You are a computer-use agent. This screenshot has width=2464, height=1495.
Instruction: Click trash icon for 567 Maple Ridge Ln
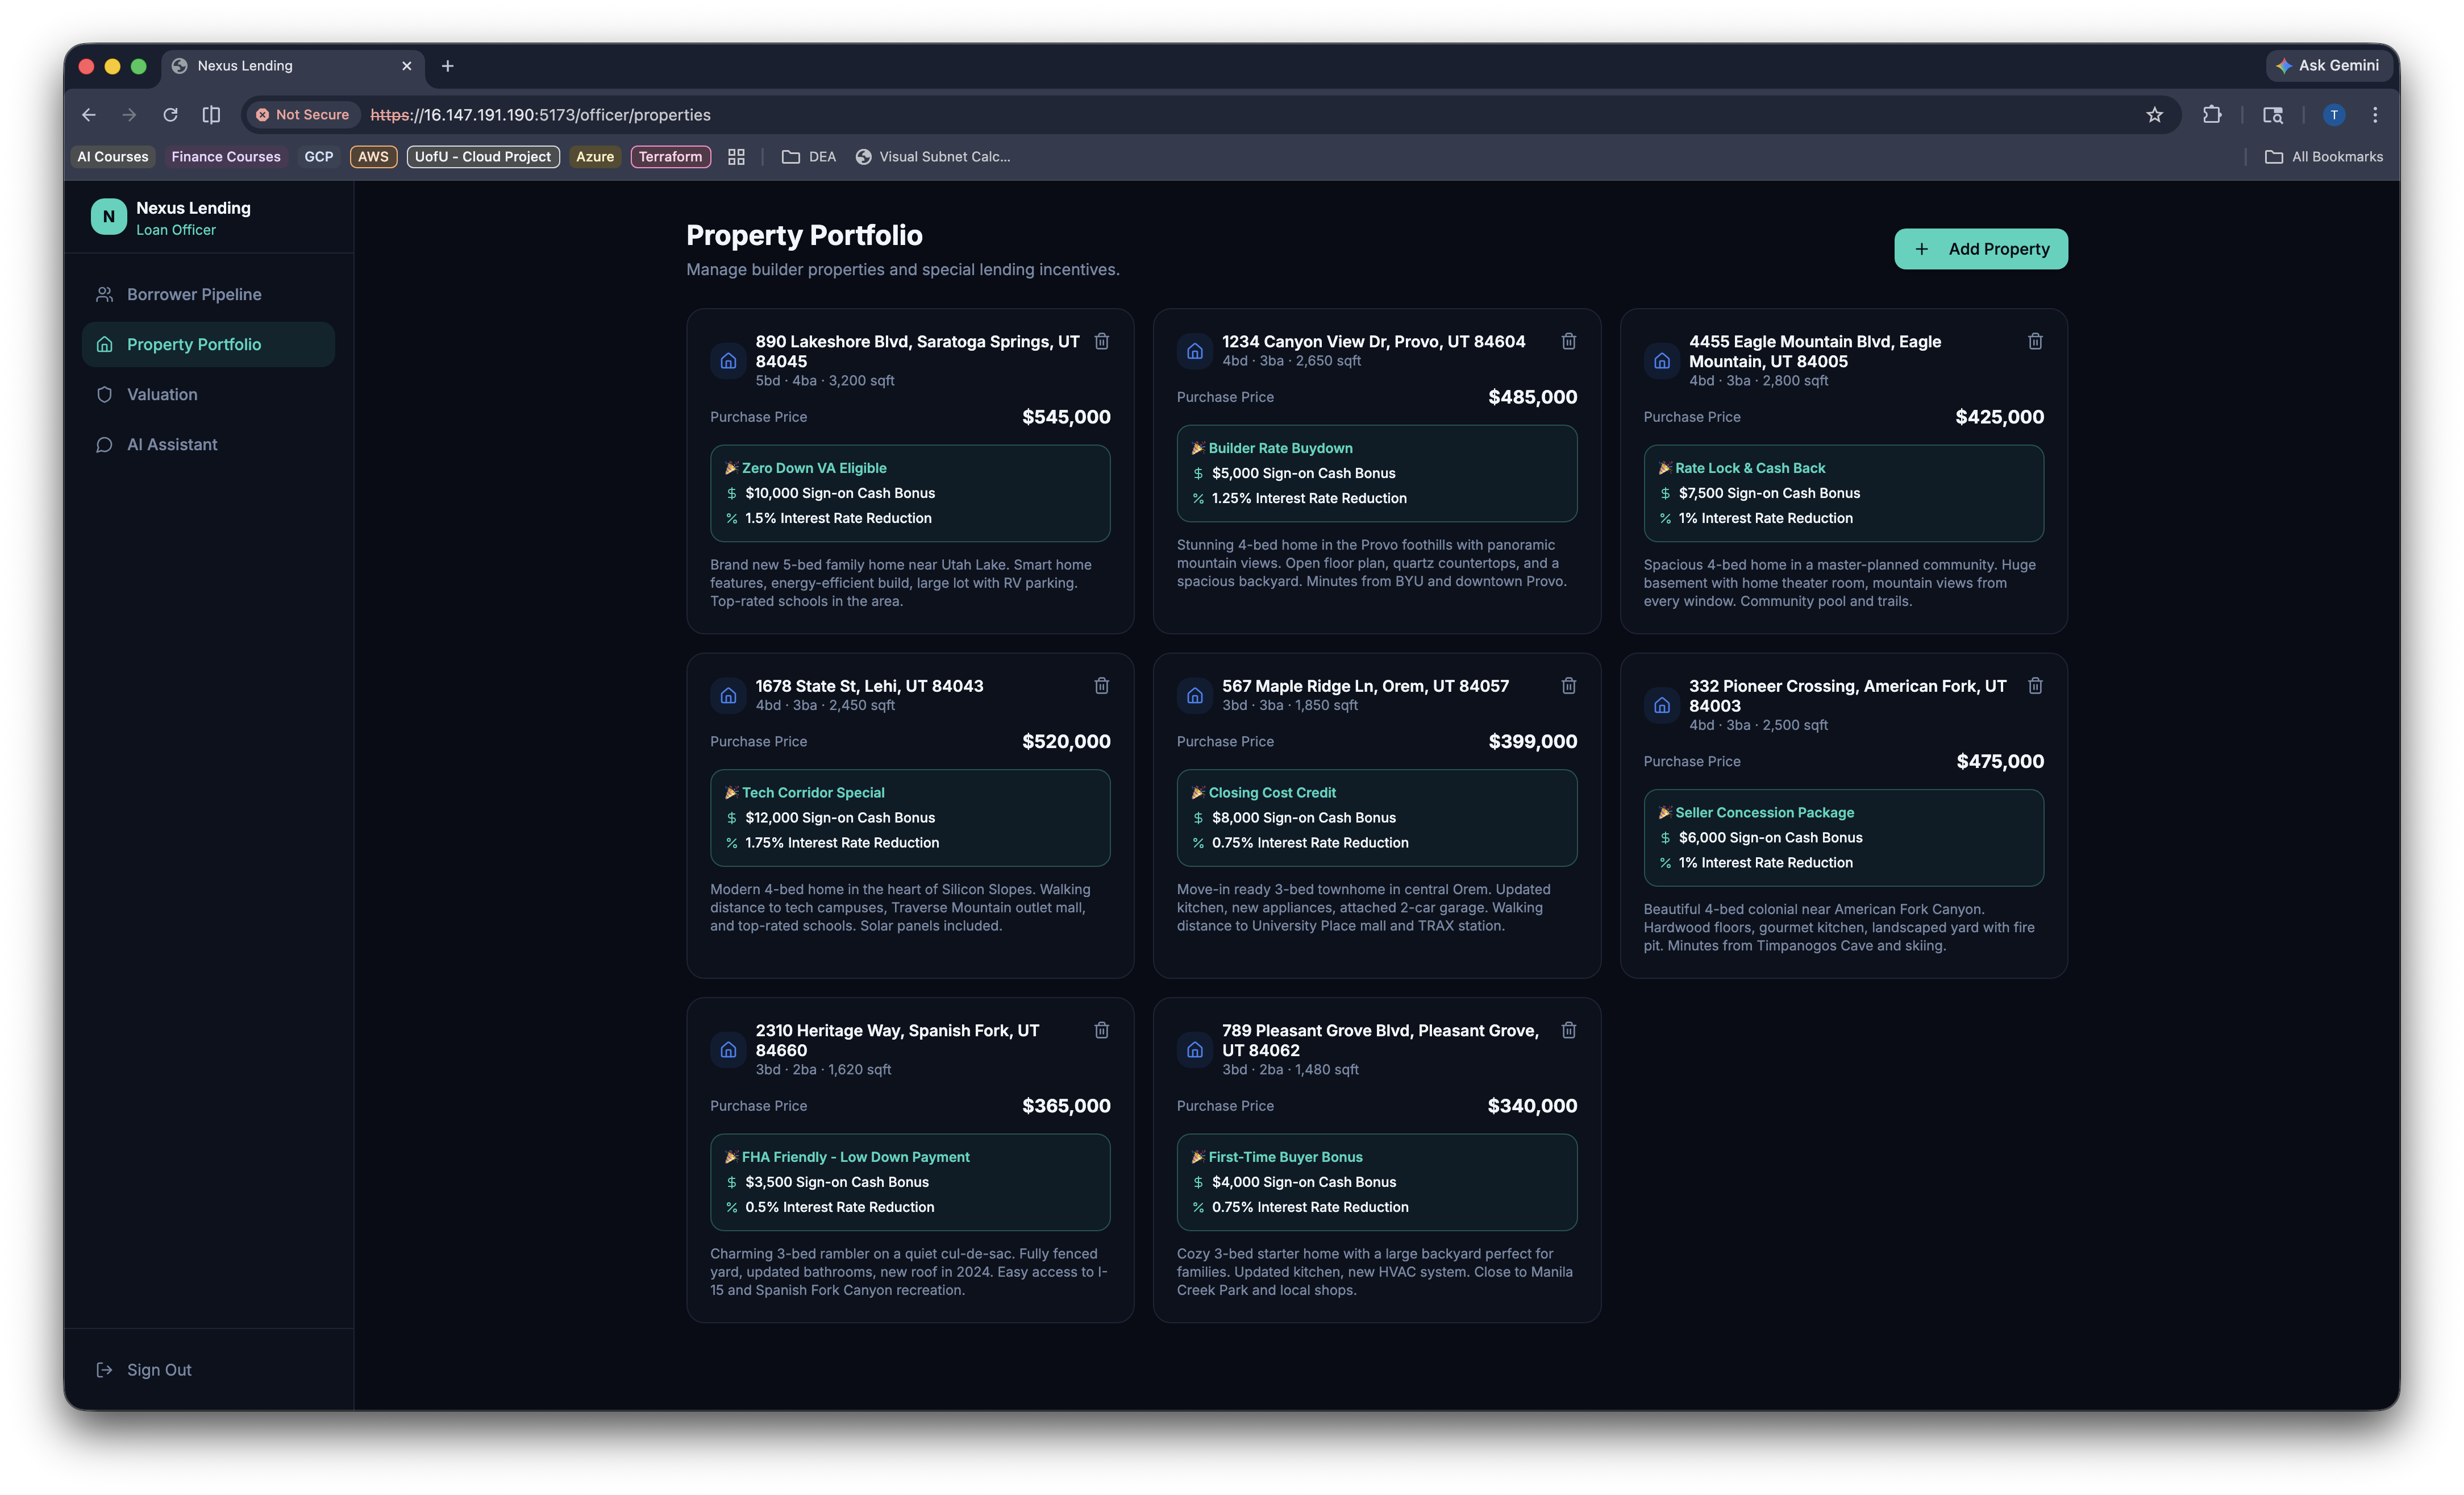[1568, 685]
